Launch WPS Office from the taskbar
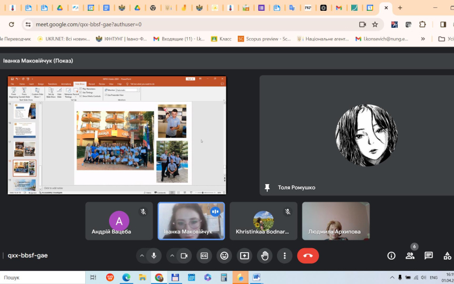Image resolution: width=454 pixels, height=284 pixels. (x=110, y=277)
